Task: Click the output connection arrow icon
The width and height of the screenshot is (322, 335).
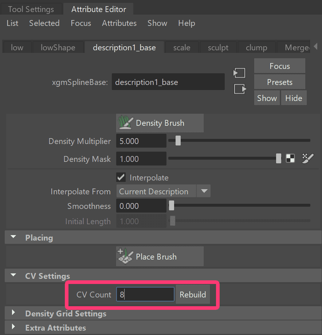Action: [x=240, y=89]
